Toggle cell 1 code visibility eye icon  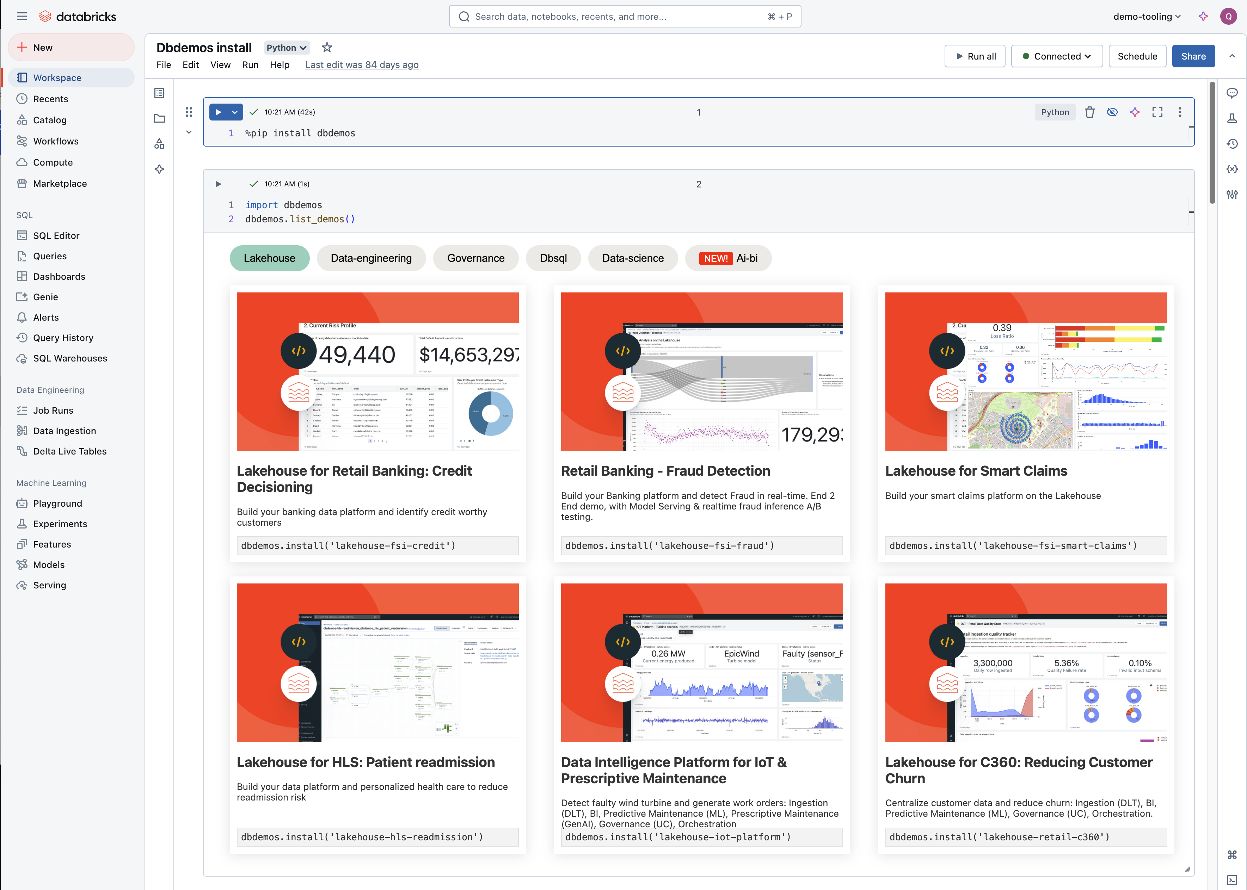tap(1112, 112)
